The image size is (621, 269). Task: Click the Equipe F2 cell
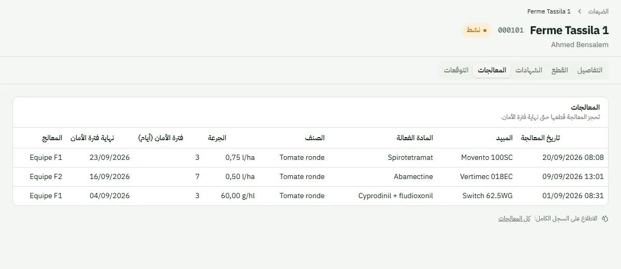point(46,176)
